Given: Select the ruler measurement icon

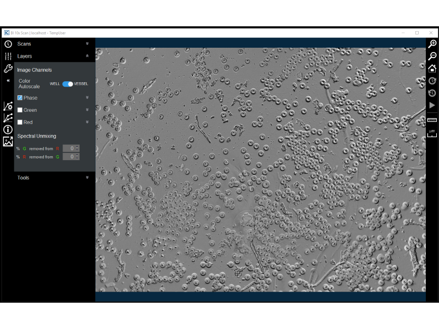Looking at the screenshot, I should point(432,120).
